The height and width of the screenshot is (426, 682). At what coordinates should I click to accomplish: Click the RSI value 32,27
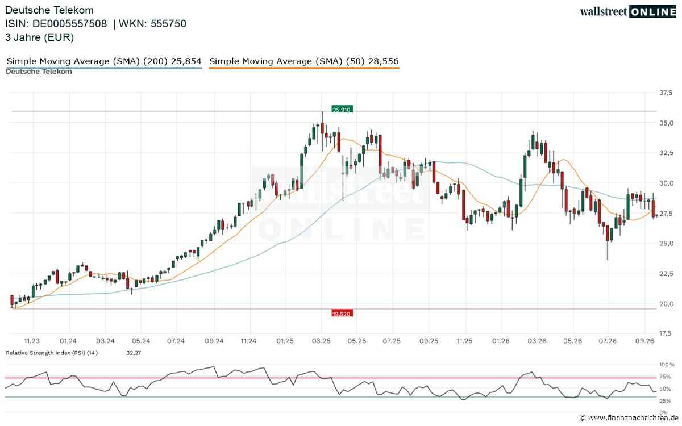pyautogui.click(x=134, y=353)
